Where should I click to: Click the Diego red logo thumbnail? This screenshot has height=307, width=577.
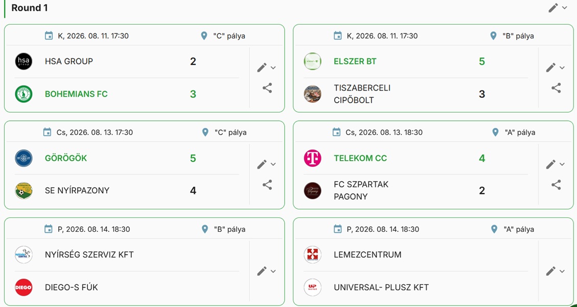pyautogui.click(x=24, y=288)
